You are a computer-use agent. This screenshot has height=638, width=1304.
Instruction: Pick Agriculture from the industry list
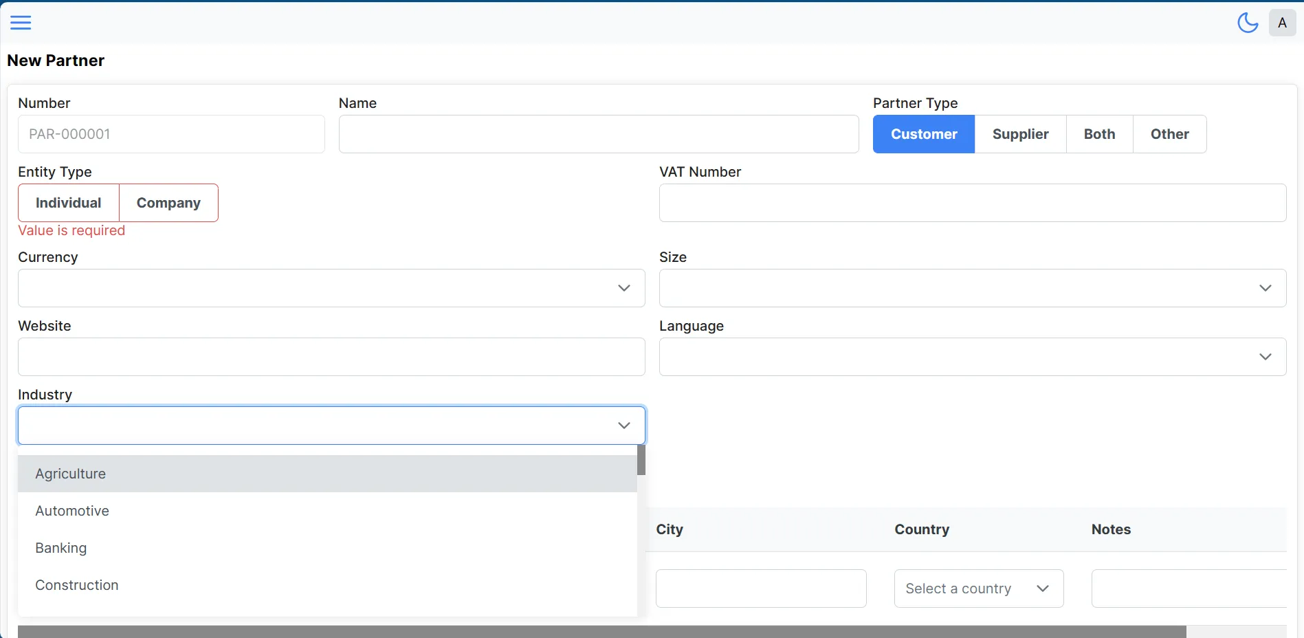(x=70, y=474)
